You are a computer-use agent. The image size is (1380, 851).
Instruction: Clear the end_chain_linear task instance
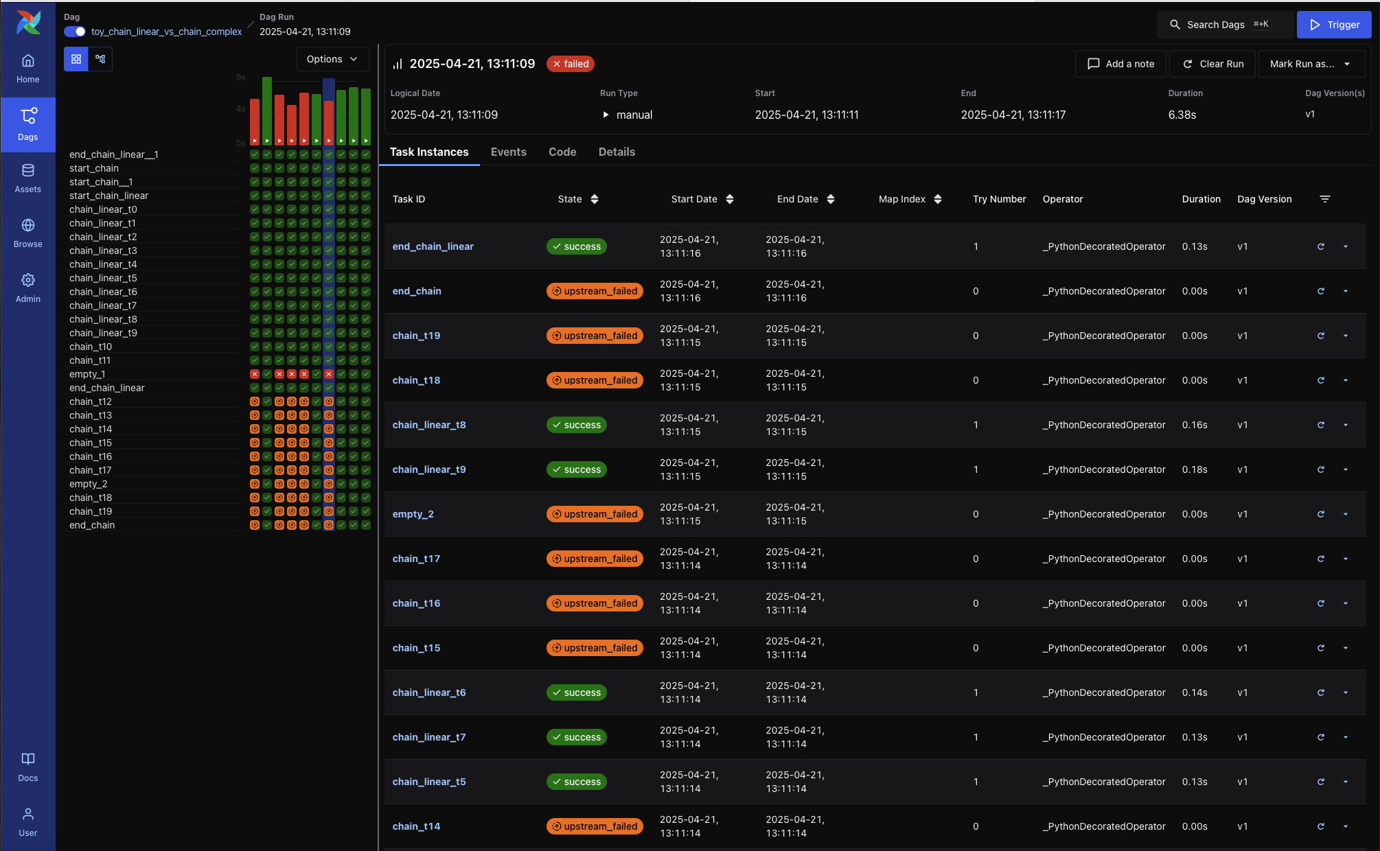tap(1320, 246)
